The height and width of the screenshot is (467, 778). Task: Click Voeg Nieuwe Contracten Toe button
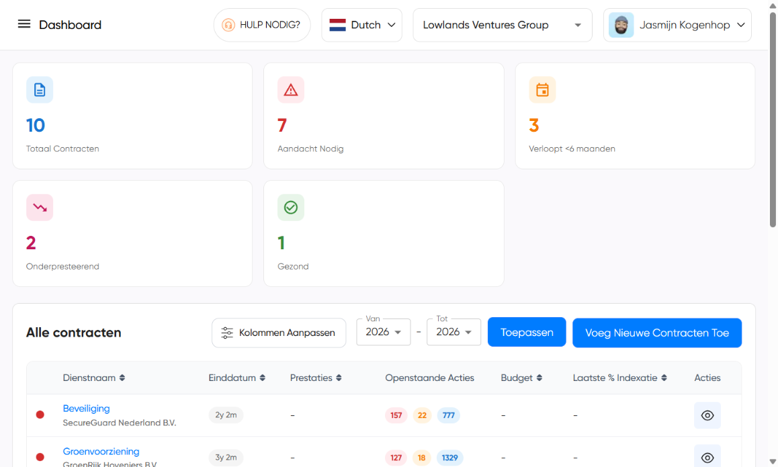(x=656, y=333)
